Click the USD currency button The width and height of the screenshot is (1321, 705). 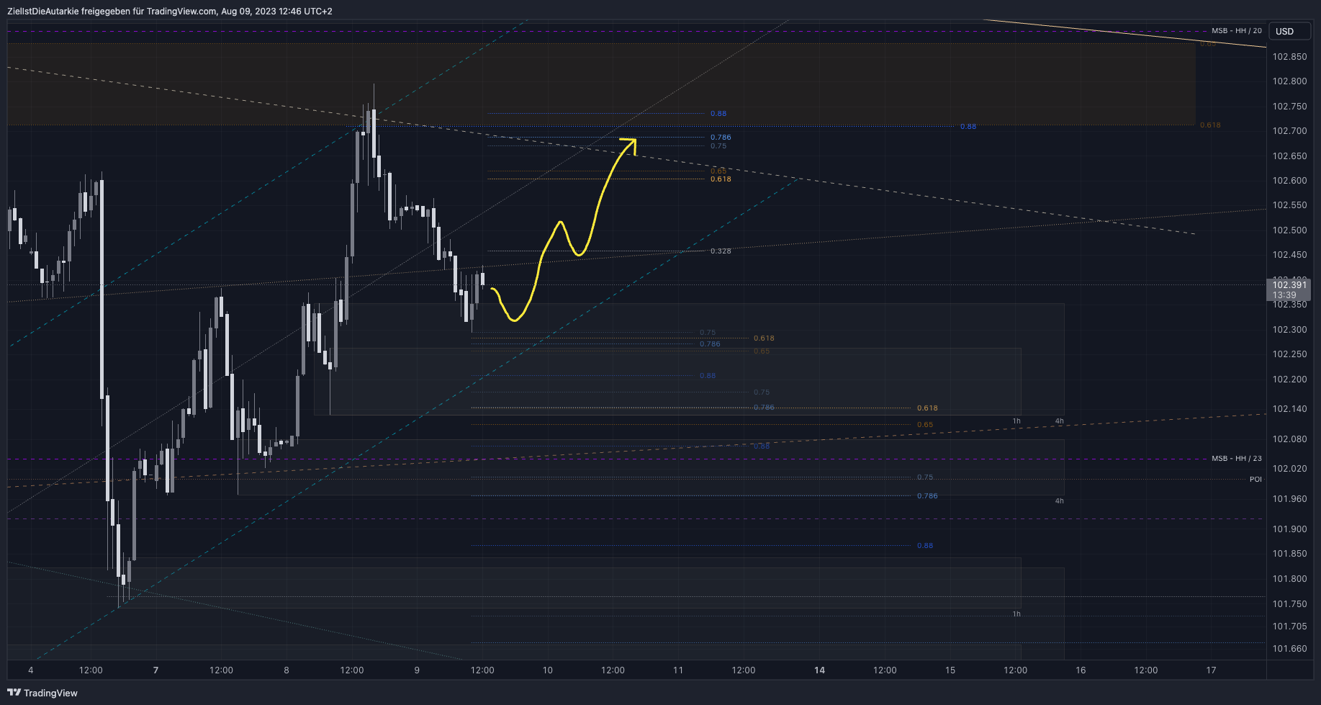tap(1289, 31)
